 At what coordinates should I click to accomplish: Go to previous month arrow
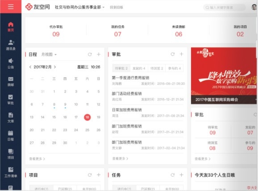(x=30, y=67)
